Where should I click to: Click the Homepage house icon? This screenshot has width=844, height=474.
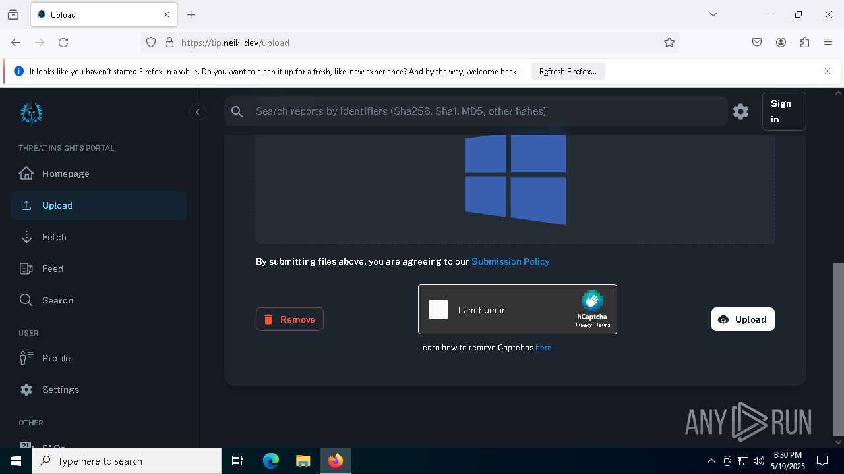tap(26, 174)
